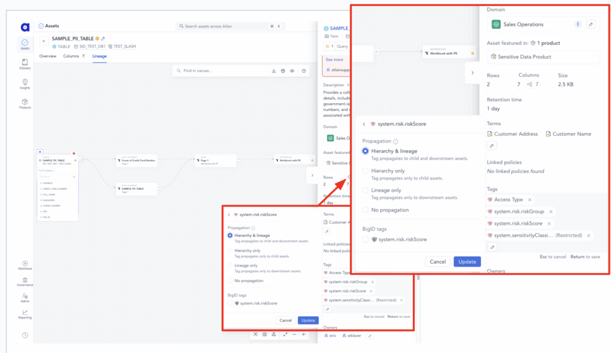Click back chevron beside system.risk.riskScore in enlarged popup
Screen dimensions: 611x353
tap(364, 124)
